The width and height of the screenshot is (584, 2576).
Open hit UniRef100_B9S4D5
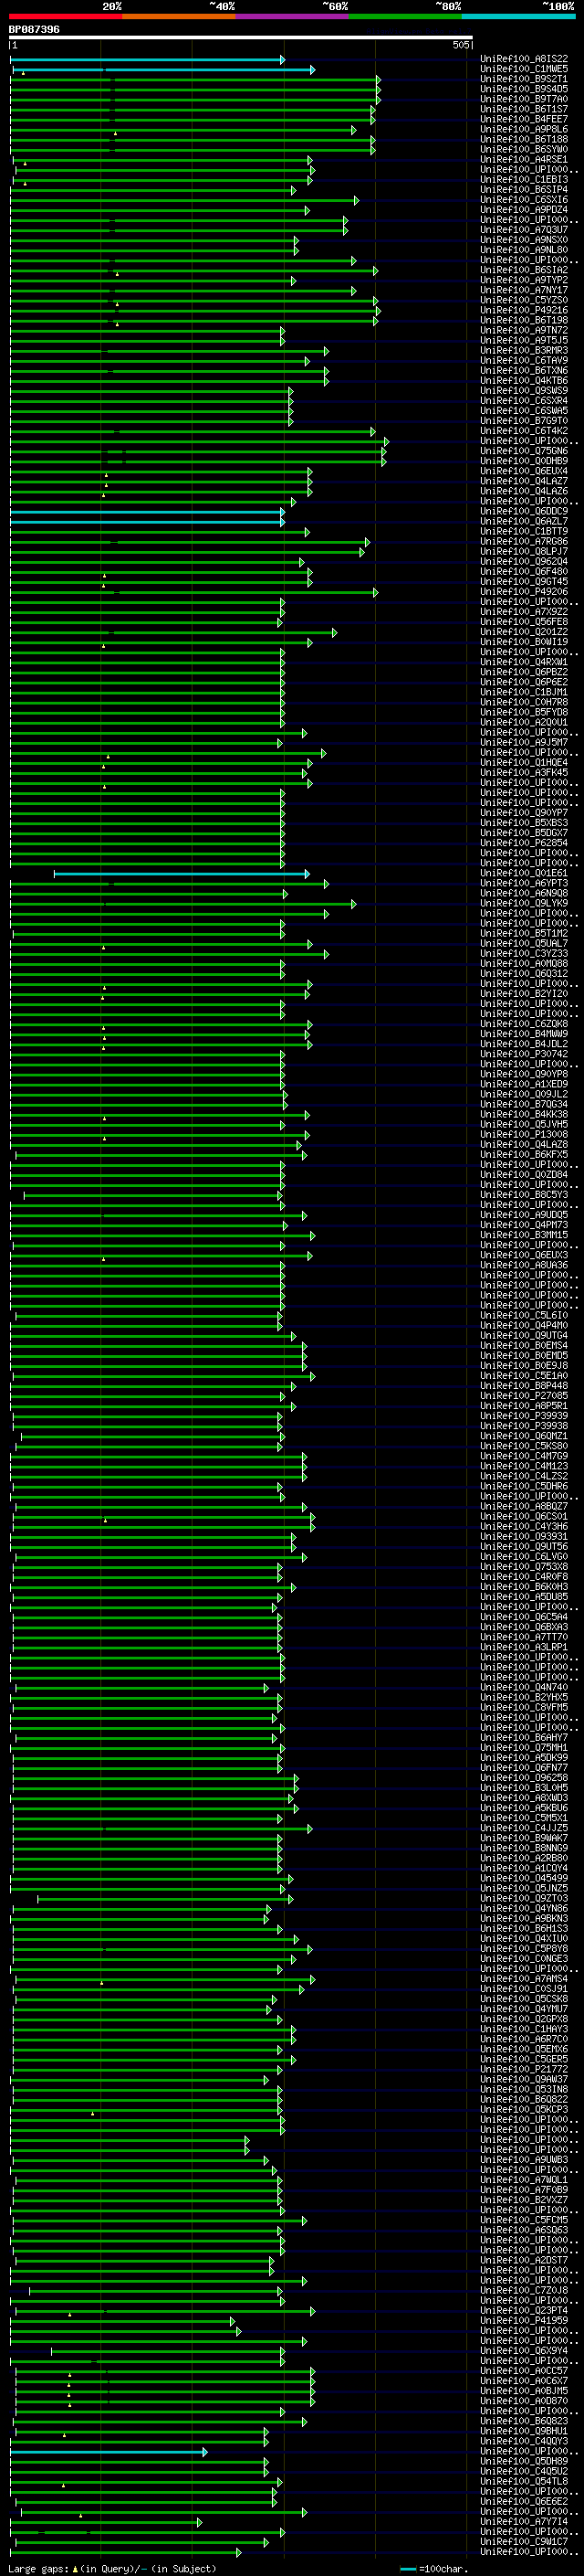pyautogui.click(x=524, y=89)
